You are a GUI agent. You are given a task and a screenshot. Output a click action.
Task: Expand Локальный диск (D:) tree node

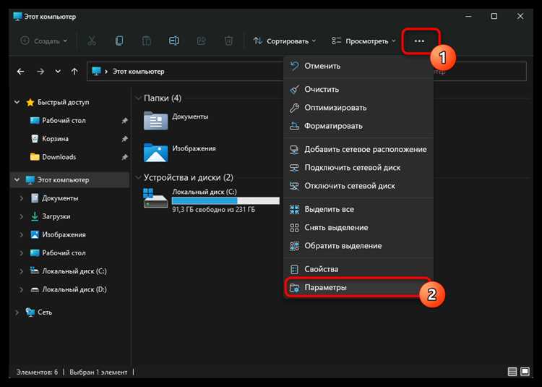[x=22, y=289]
